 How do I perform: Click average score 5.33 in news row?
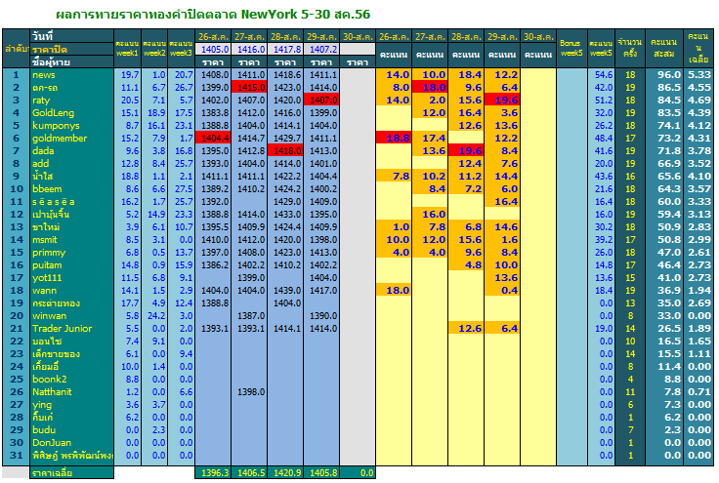[x=698, y=74]
